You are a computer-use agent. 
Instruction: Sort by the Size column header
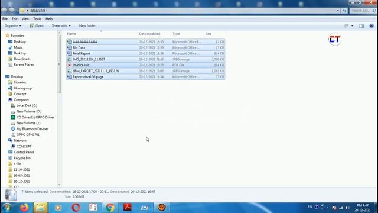(208, 34)
